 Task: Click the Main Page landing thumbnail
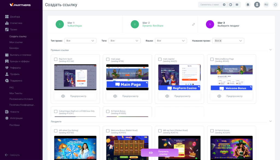(127, 77)
